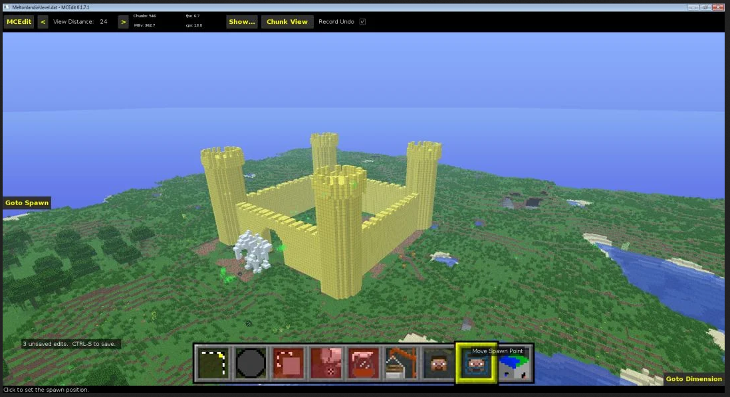This screenshot has height=397, width=730.
Task: Select the highlighted Move Spawn Point tool
Action: click(x=476, y=363)
